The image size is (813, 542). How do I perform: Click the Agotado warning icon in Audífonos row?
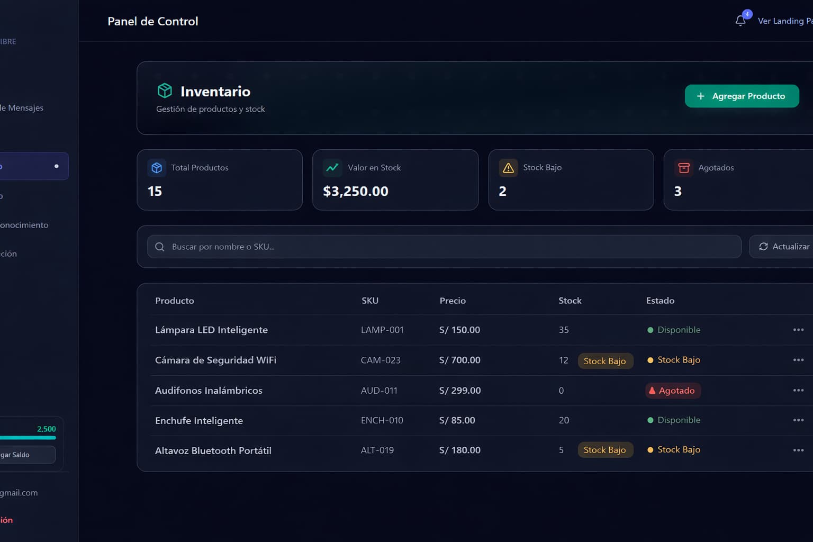[652, 391]
